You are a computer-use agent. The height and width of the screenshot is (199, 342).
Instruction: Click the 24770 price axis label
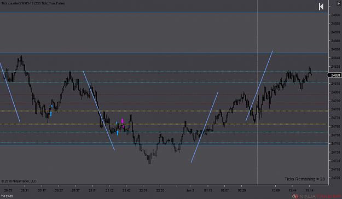coord(335,118)
